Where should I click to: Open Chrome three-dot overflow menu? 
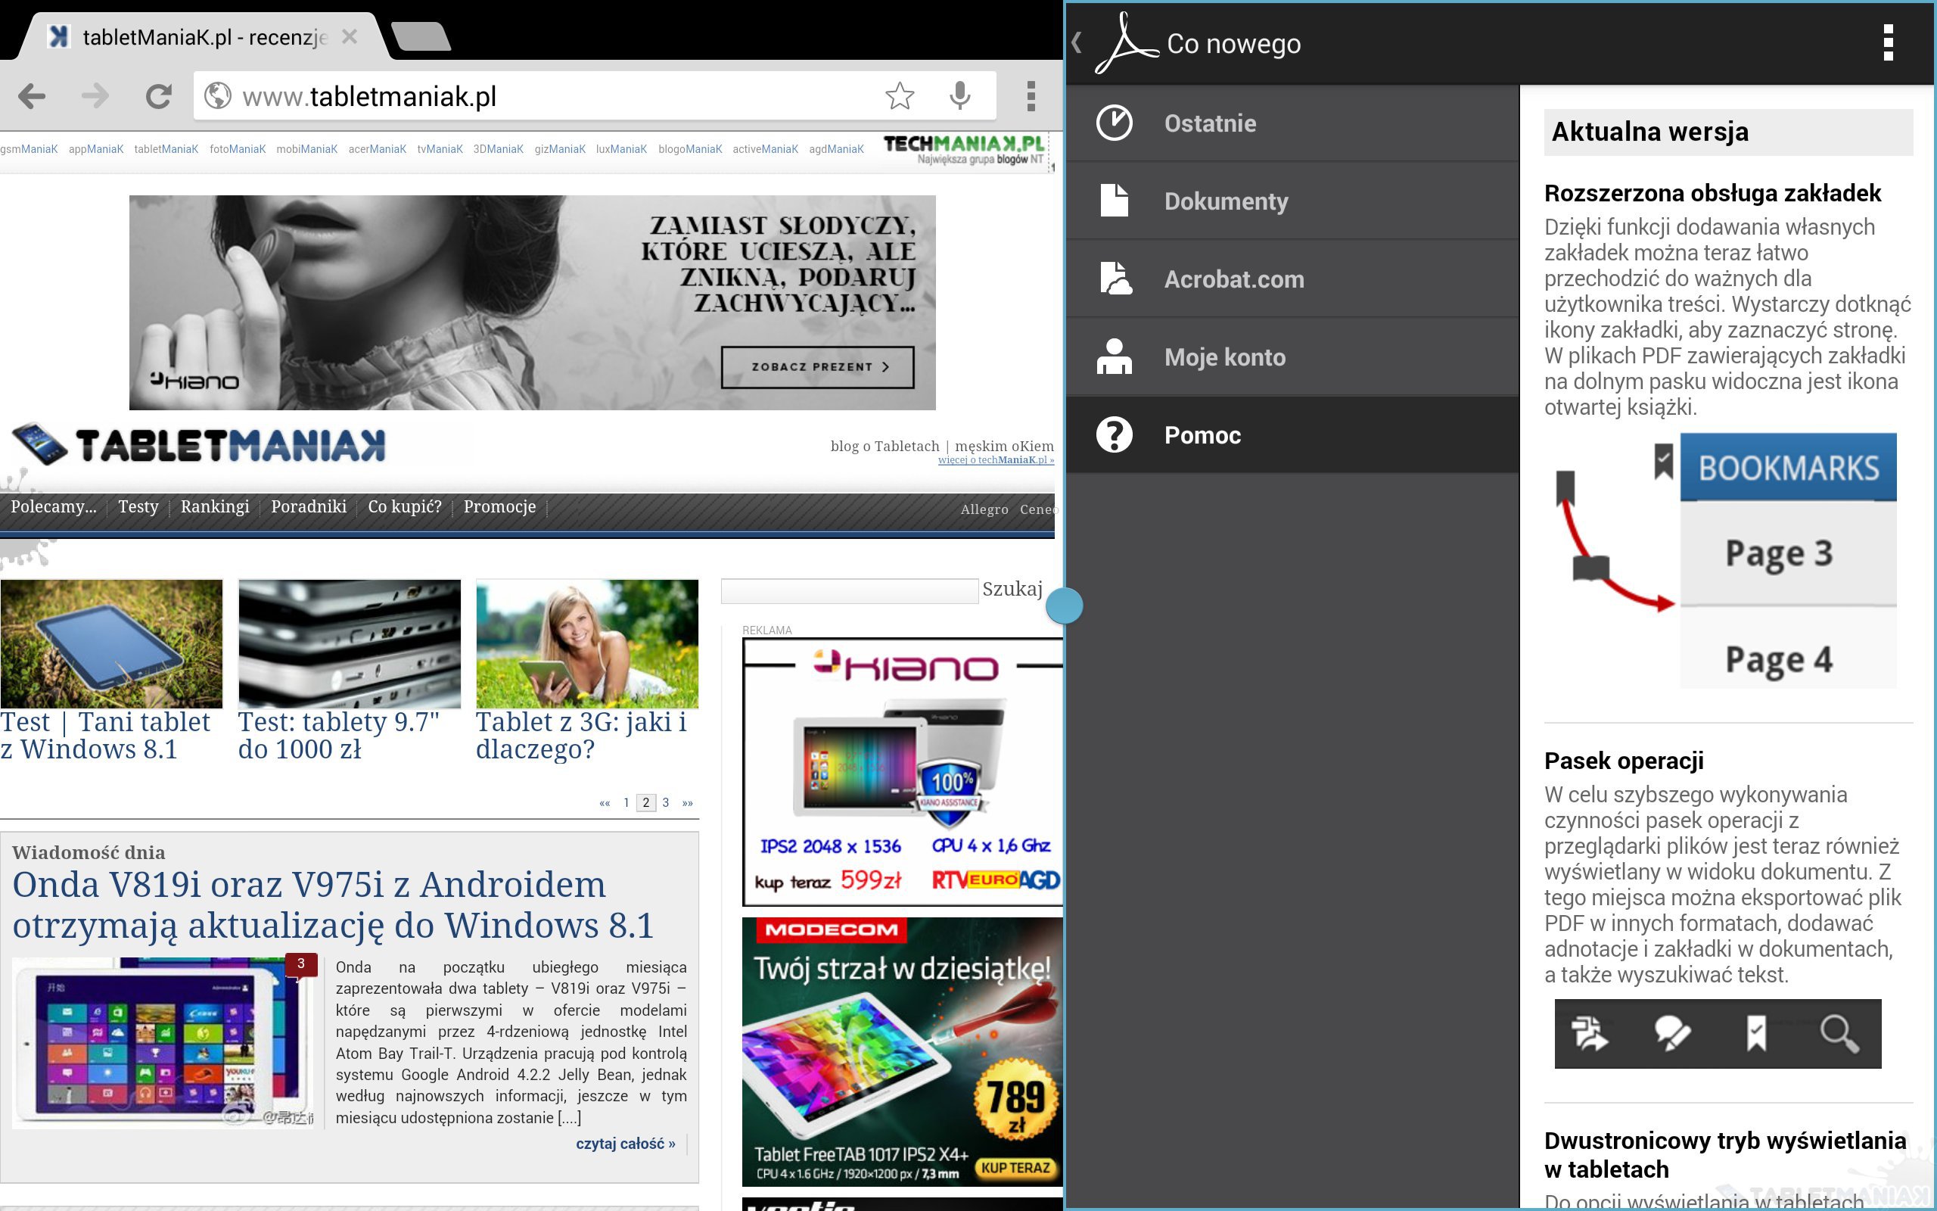(x=1031, y=96)
